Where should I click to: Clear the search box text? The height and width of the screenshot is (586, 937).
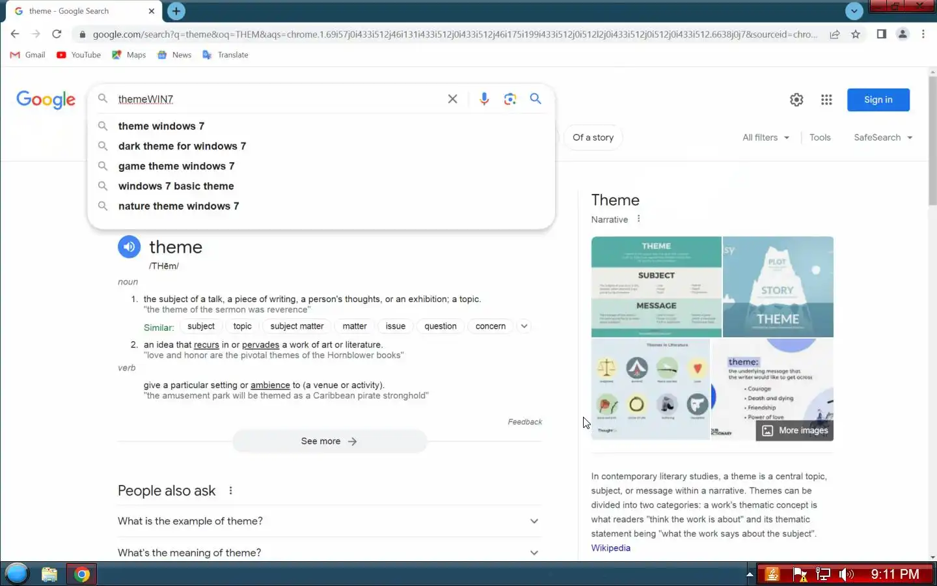(x=452, y=99)
